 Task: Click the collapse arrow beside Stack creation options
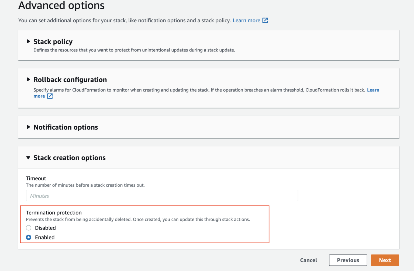point(28,158)
